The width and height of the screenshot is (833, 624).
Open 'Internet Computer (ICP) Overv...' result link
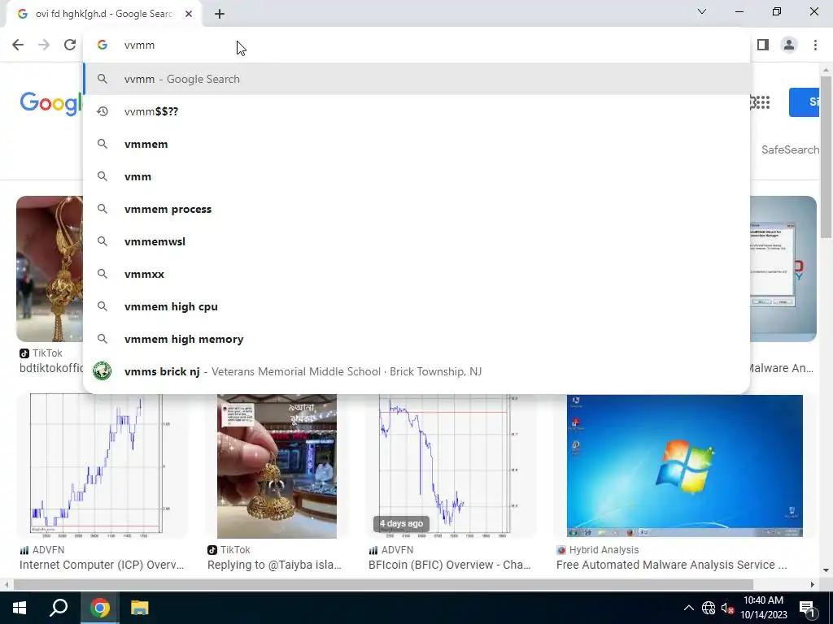[x=102, y=565]
